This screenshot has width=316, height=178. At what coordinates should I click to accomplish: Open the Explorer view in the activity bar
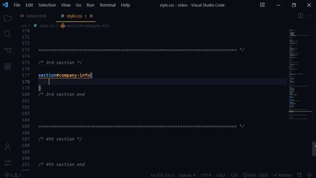click(x=8, y=18)
